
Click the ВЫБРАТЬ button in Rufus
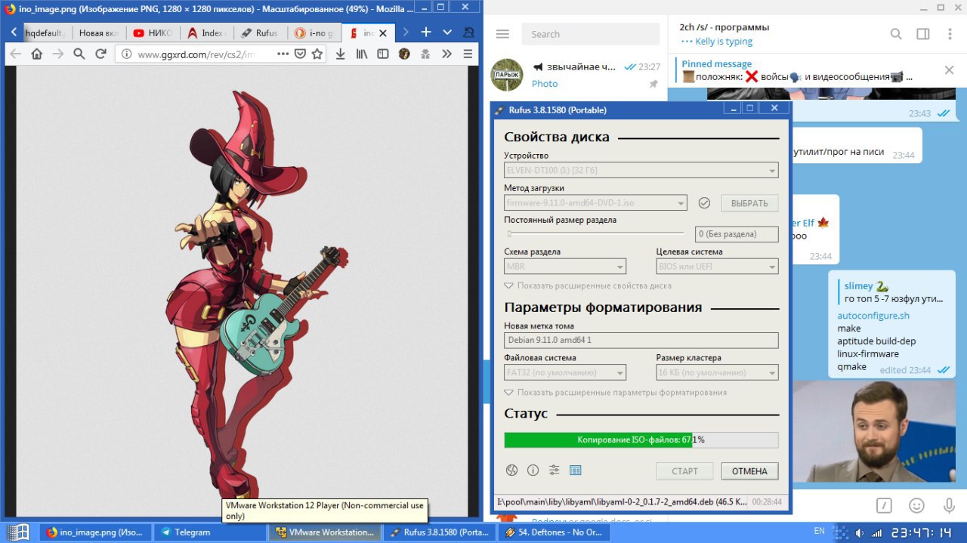(x=749, y=202)
